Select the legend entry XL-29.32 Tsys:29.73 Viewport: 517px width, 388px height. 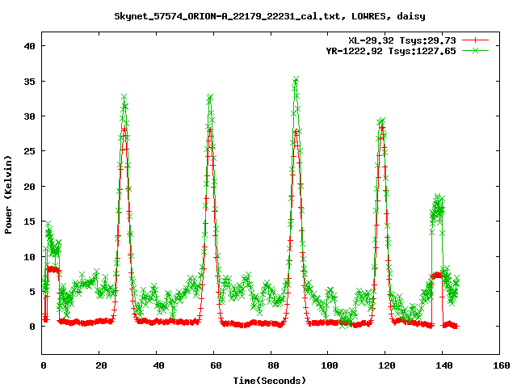[402, 40]
